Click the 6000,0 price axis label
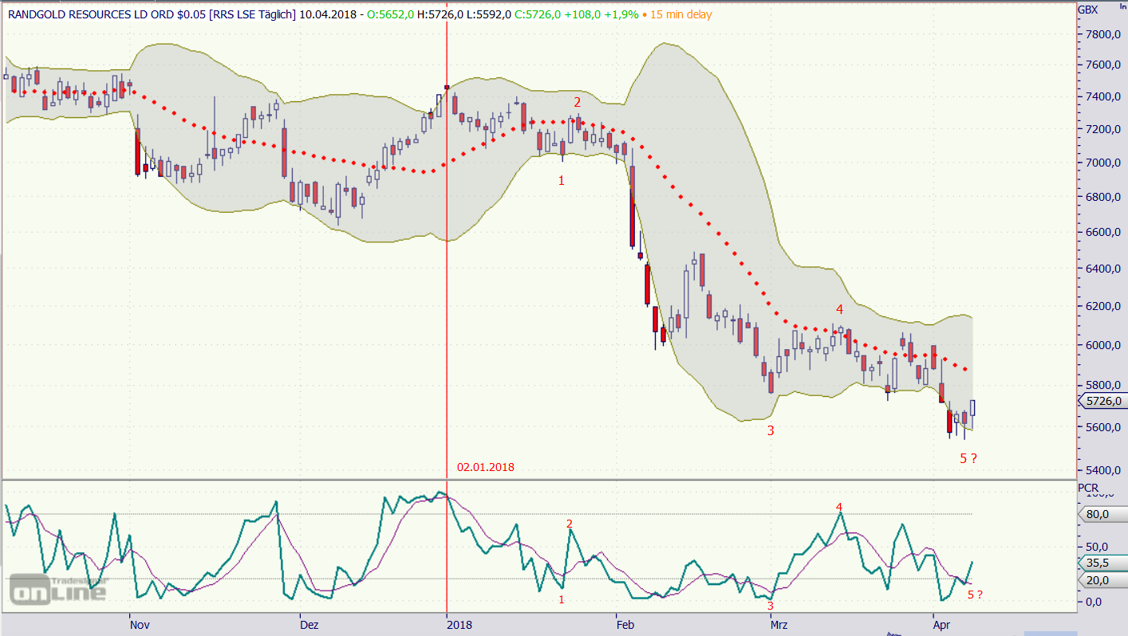The height and width of the screenshot is (636, 1128). click(x=1102, y=345)
